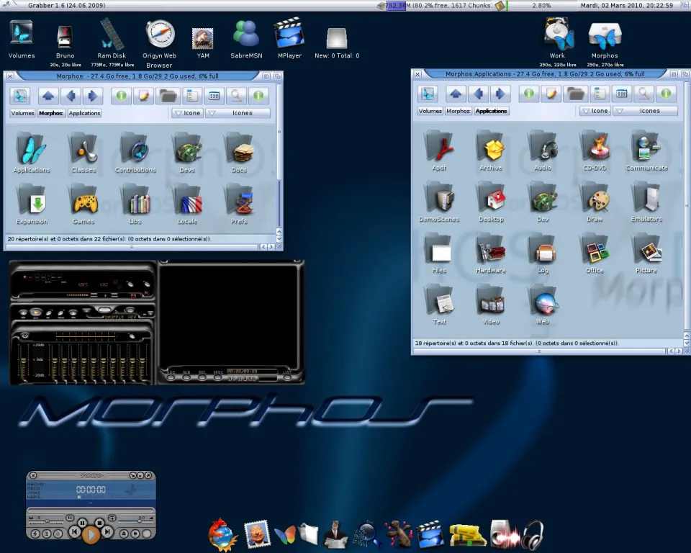Viewport: 691px width, 553px height.
Task: Open the Games folder with gamepad icon
Action: 83,201
